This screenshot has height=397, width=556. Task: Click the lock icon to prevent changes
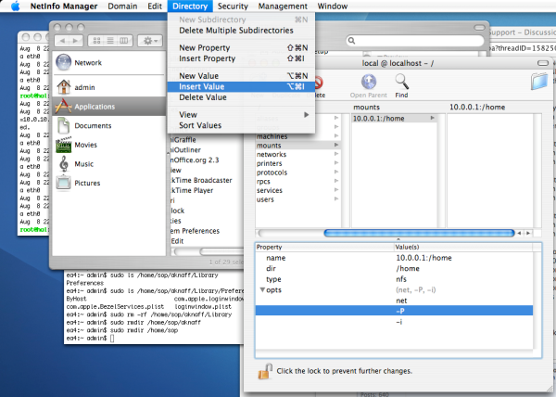[265, 371]
